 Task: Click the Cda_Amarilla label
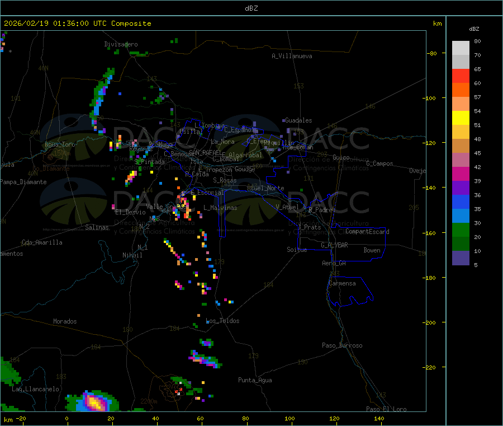[x=42, y=242]
